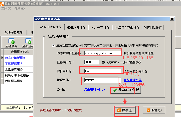Click the 服务端口号 field showing 8088
The width and height of the screenshot is (181, 117).
point(92,62)
